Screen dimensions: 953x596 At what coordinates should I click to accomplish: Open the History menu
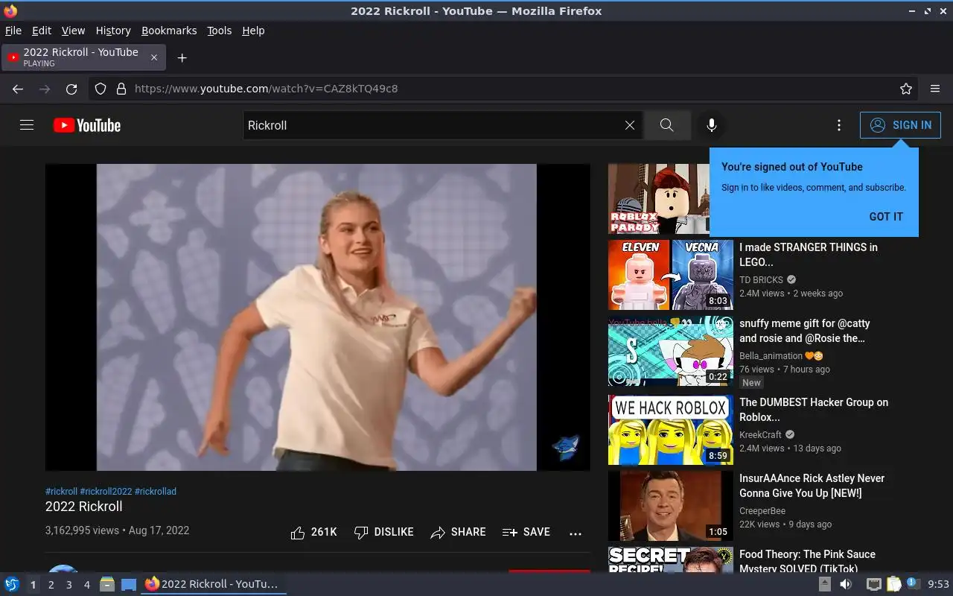pyautogui.click(x=113, y=31)
